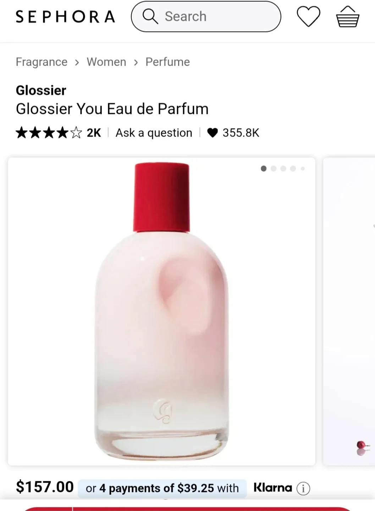The image size is (375, 511).
Task: Click the star rating icons
Action: coord(49,133)
